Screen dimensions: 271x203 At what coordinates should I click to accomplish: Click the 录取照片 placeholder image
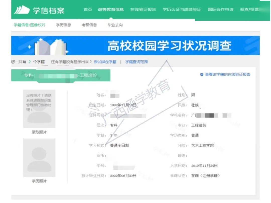pos(39,109)
